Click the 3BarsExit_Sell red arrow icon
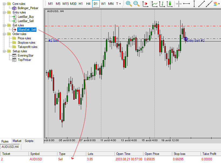The width and height of the screenshot is (221, 163). coord(14,30)
